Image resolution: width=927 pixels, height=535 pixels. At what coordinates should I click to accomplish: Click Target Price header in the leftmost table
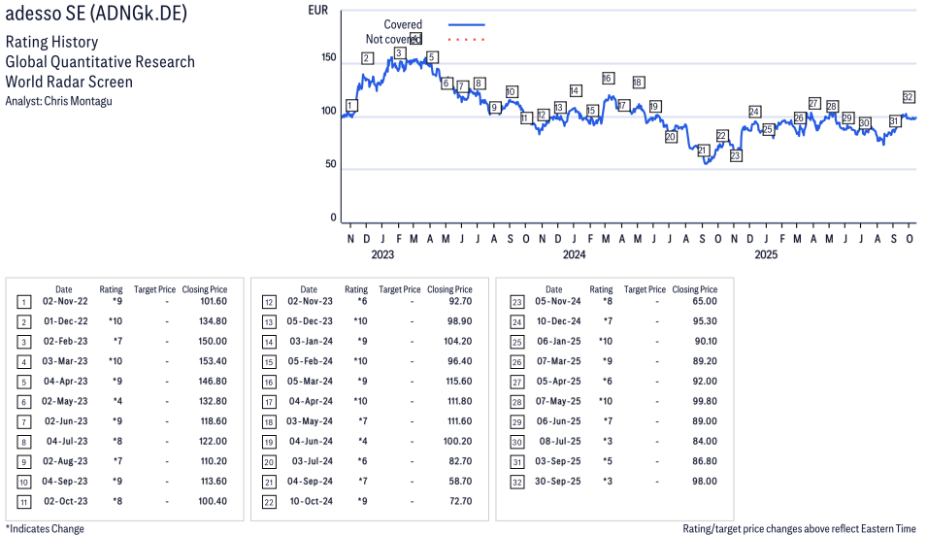pos(154,289)
